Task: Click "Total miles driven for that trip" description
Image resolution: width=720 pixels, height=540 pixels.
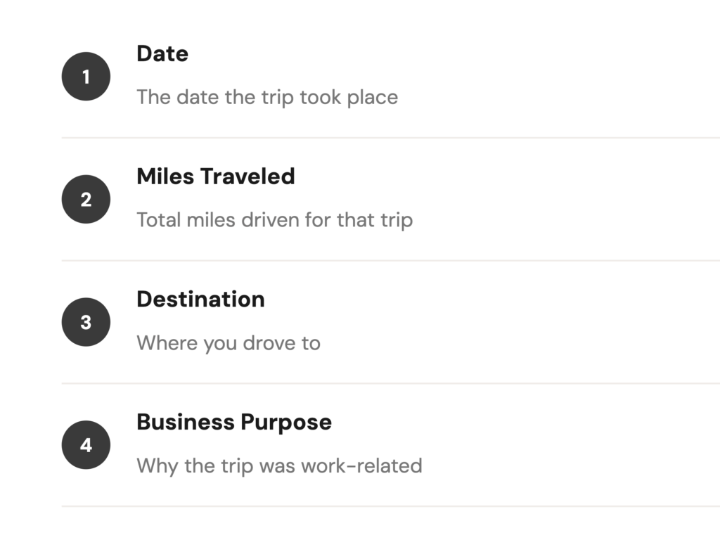Action: [x=274, y=220]
